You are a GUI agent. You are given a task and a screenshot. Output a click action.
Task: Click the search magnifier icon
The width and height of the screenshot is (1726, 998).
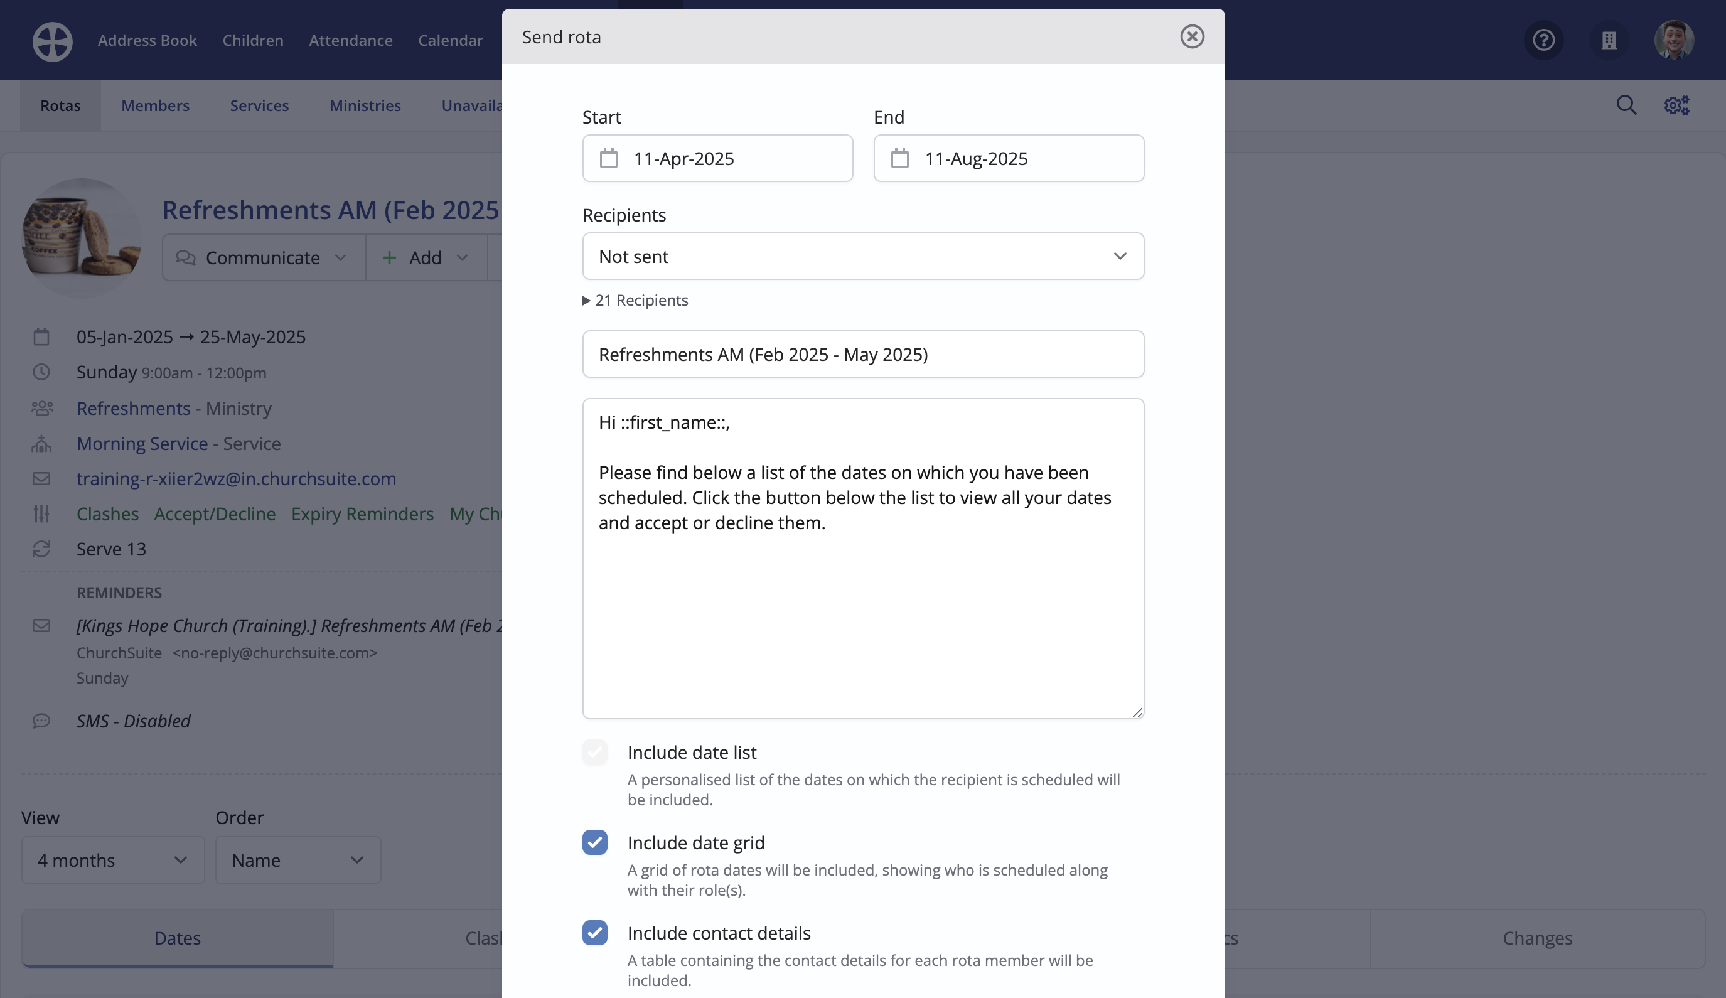point(1627,105)
